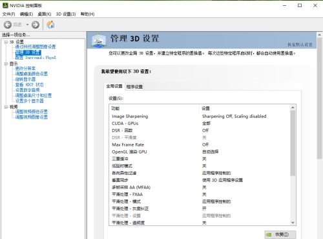Viewport: 323px width, 239px height.
Task: Open the home page using the house icon
Action: (x=50, y=25)
